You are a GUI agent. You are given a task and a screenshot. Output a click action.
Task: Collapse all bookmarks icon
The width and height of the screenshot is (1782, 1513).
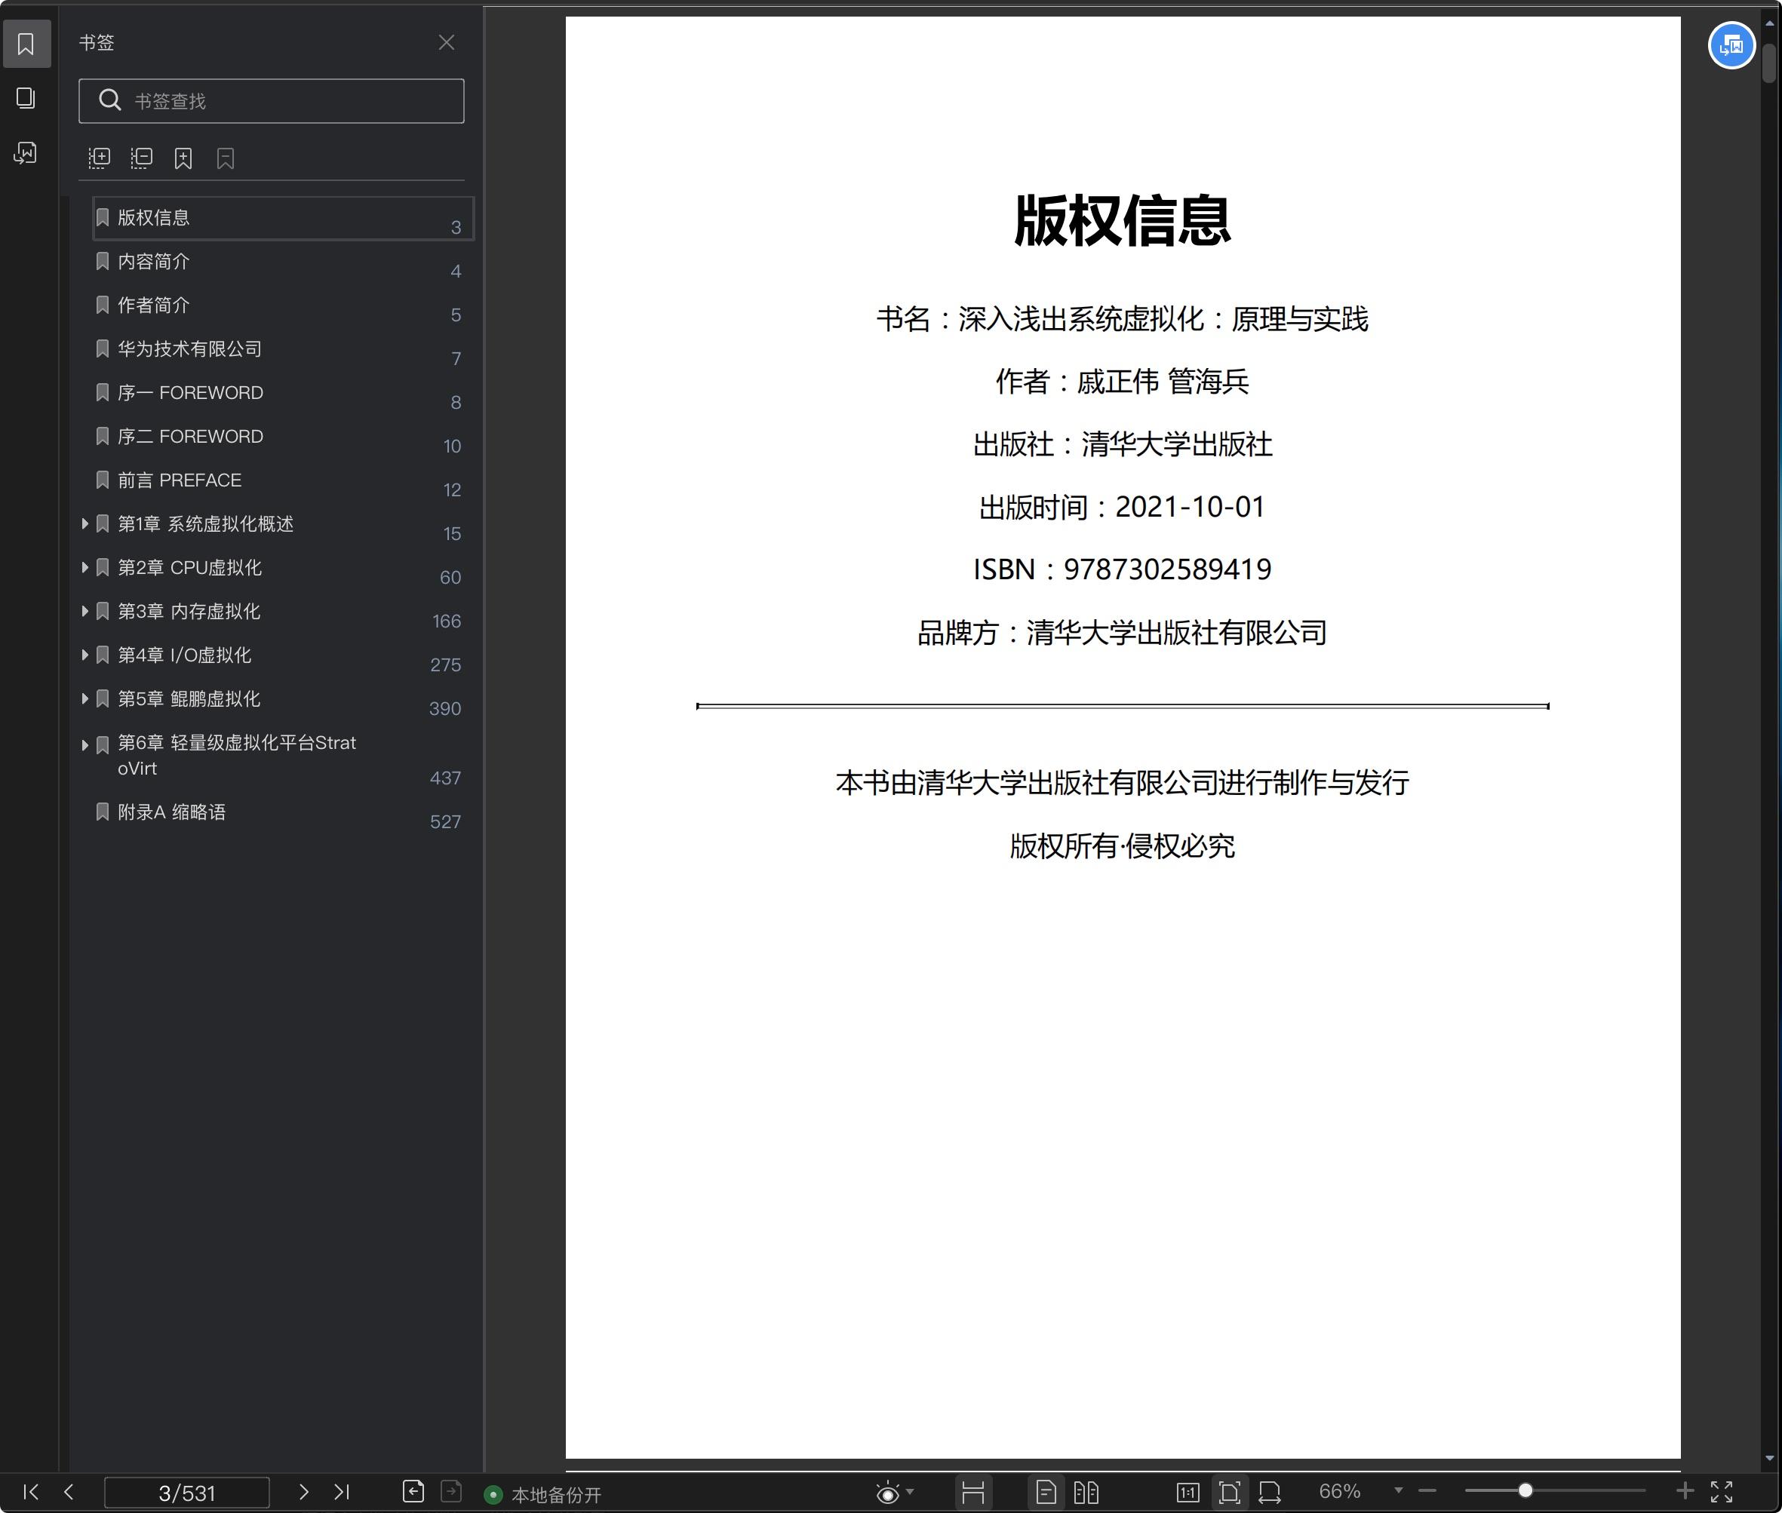tap(142, 158)
